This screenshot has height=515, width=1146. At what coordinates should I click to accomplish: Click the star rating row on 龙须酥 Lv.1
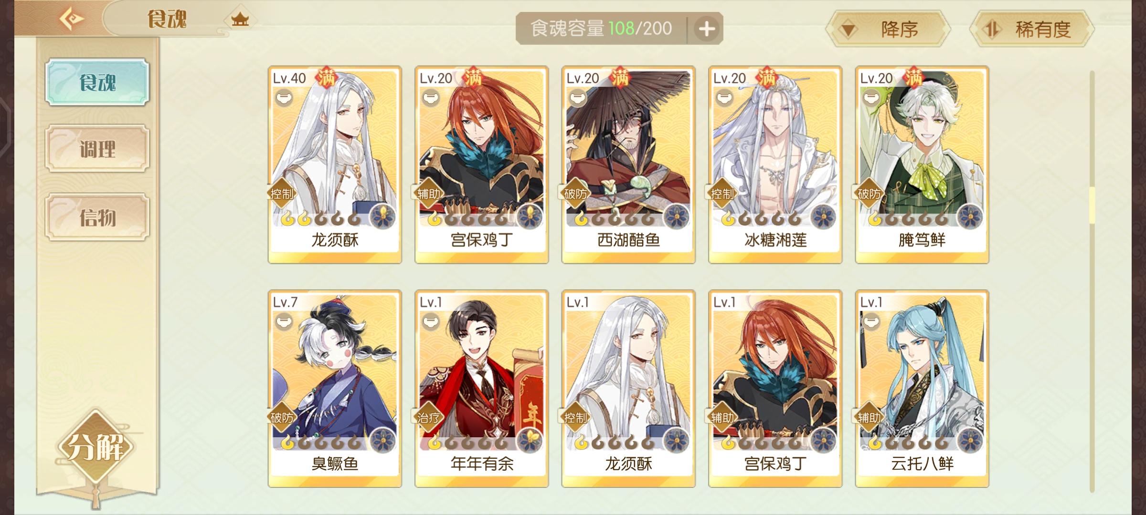(x=614, y=444)
